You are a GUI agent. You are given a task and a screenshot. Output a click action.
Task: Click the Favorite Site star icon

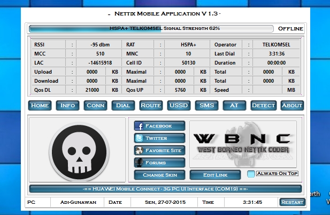click(x=139, y=150)
